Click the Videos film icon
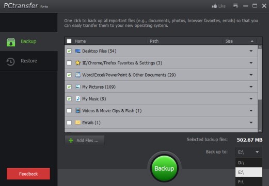The image size is (269, 186). coord(78,111)
